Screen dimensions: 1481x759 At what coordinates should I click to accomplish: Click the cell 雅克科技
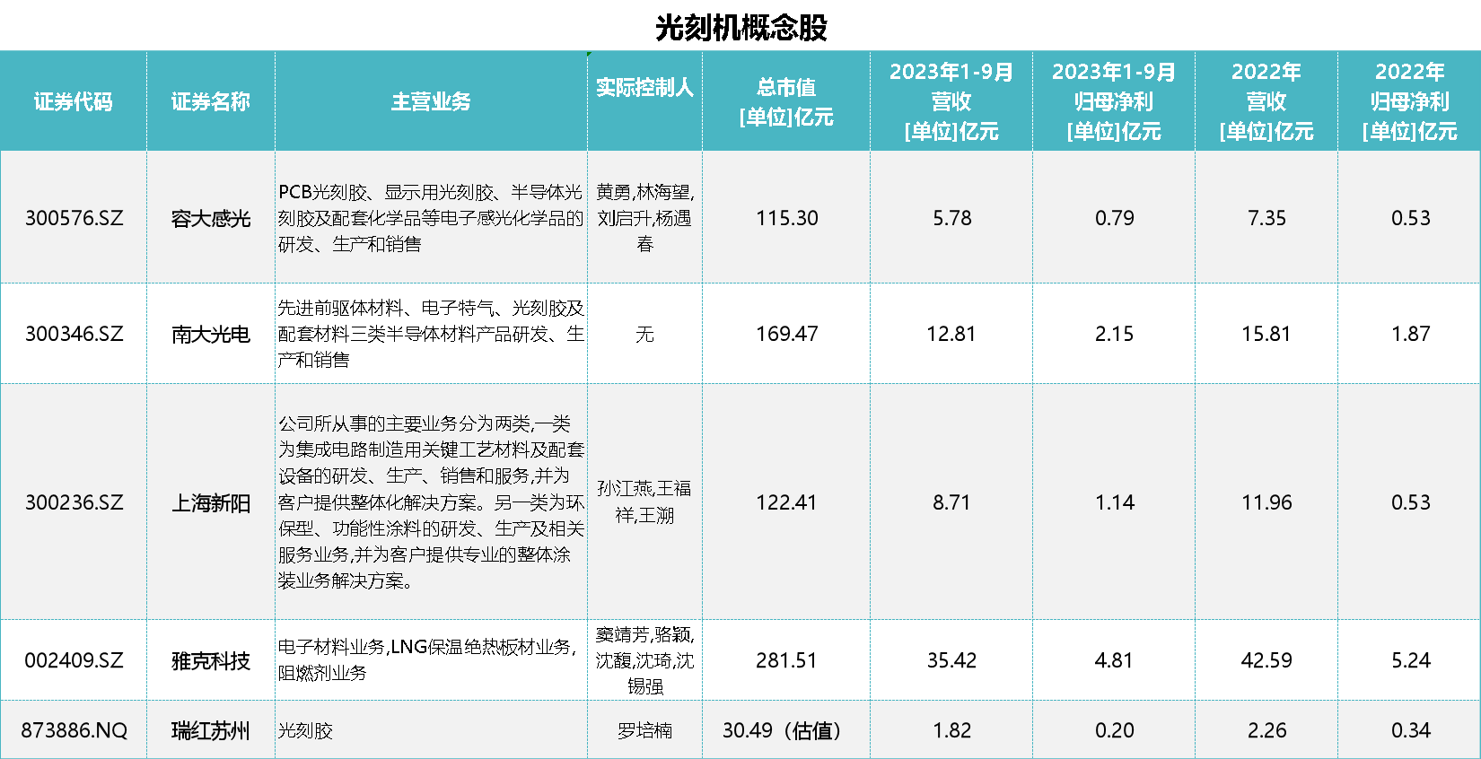tap(211, 660)
